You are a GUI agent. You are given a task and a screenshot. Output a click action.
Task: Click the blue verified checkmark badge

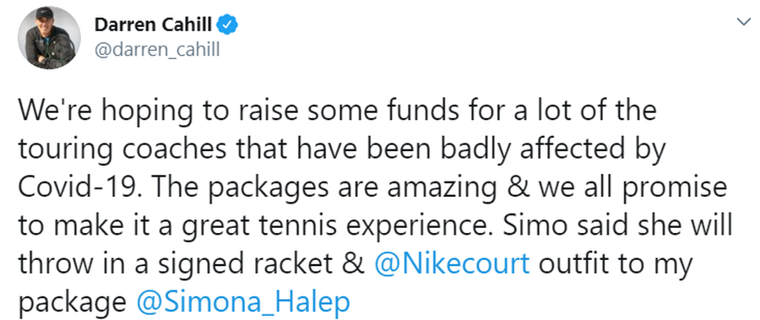(x=225, y=24)
